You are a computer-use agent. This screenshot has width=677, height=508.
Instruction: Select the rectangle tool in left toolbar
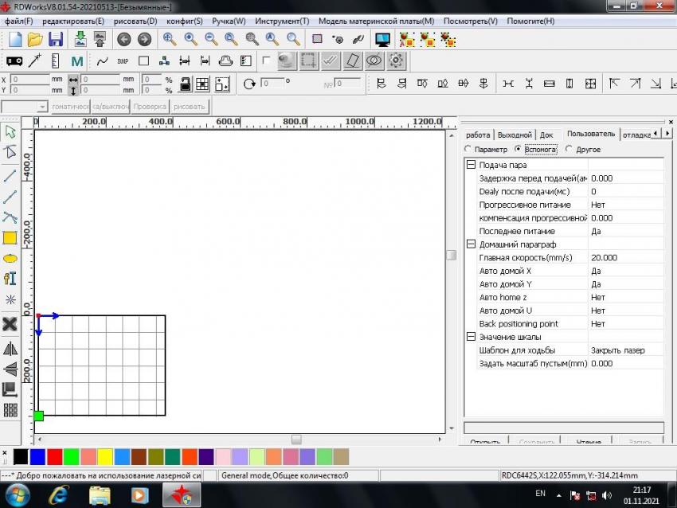(x=10, y=237)
